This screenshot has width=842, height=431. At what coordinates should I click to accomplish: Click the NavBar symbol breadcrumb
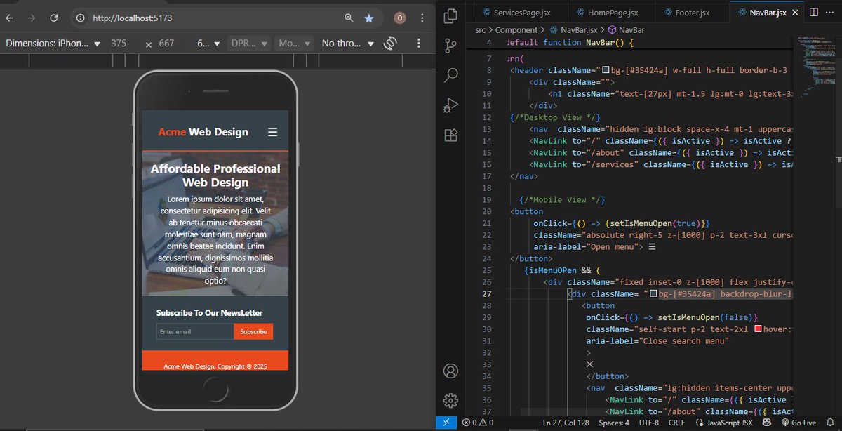pyautogui.click(x=631, y=30)
